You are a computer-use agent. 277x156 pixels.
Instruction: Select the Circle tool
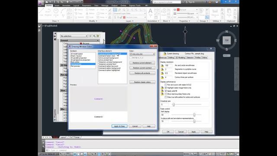click(56, 12)
